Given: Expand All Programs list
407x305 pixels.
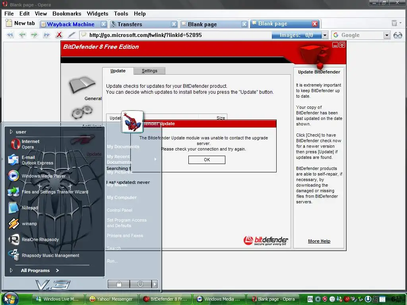Looking at the screenshot, I should (x=40, y=270).
